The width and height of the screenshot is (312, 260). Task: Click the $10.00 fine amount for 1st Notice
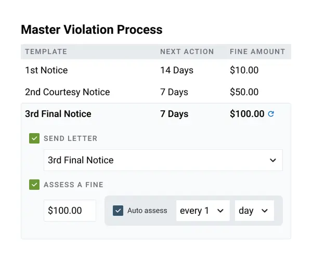(x=244, y=70)
